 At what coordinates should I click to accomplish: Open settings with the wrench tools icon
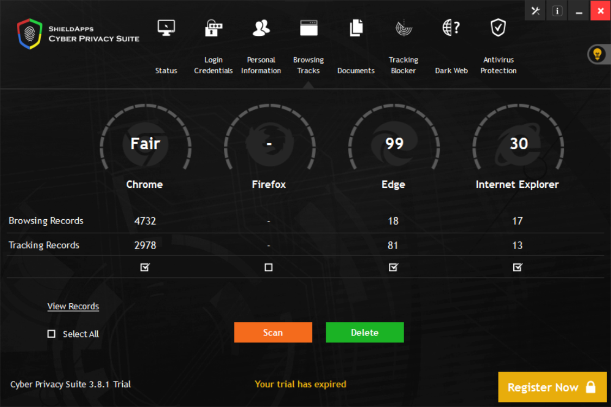coord(536,11)
